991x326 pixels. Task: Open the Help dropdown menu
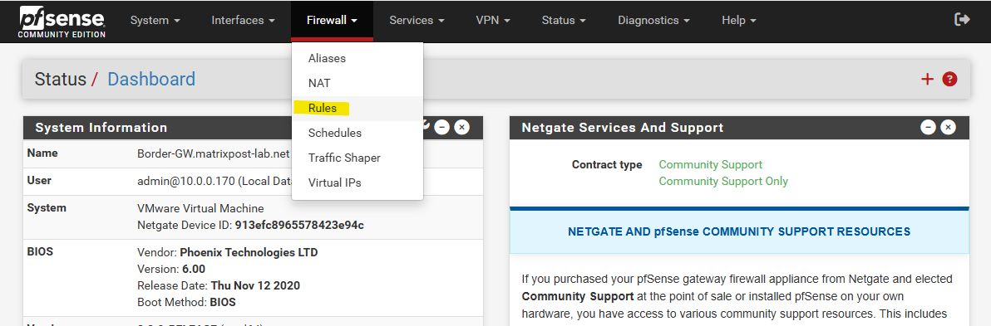(739, 20)
